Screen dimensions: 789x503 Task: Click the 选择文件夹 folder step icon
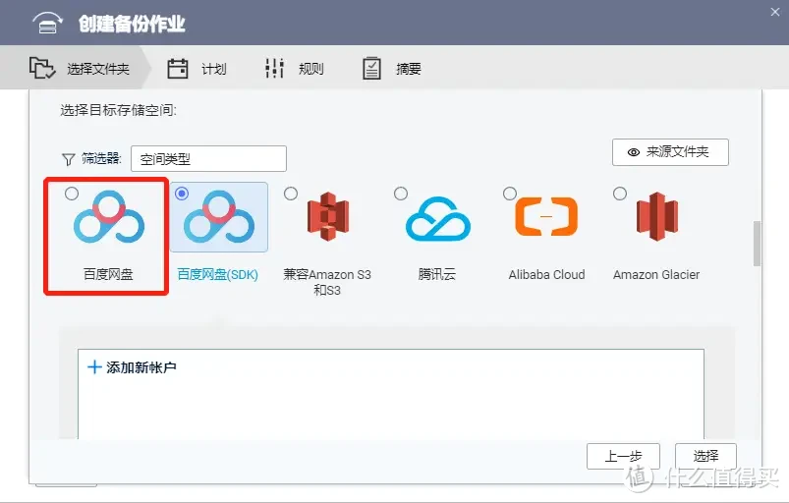click(42, 68)
